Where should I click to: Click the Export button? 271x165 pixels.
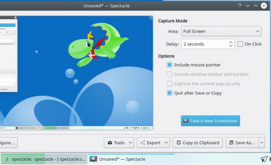[153, 143]
